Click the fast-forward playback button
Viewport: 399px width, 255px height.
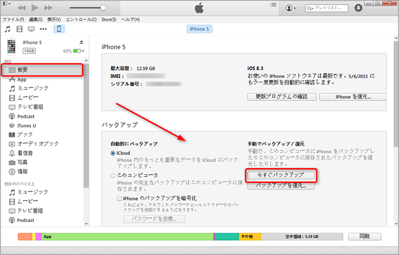(x=48, y=8)
